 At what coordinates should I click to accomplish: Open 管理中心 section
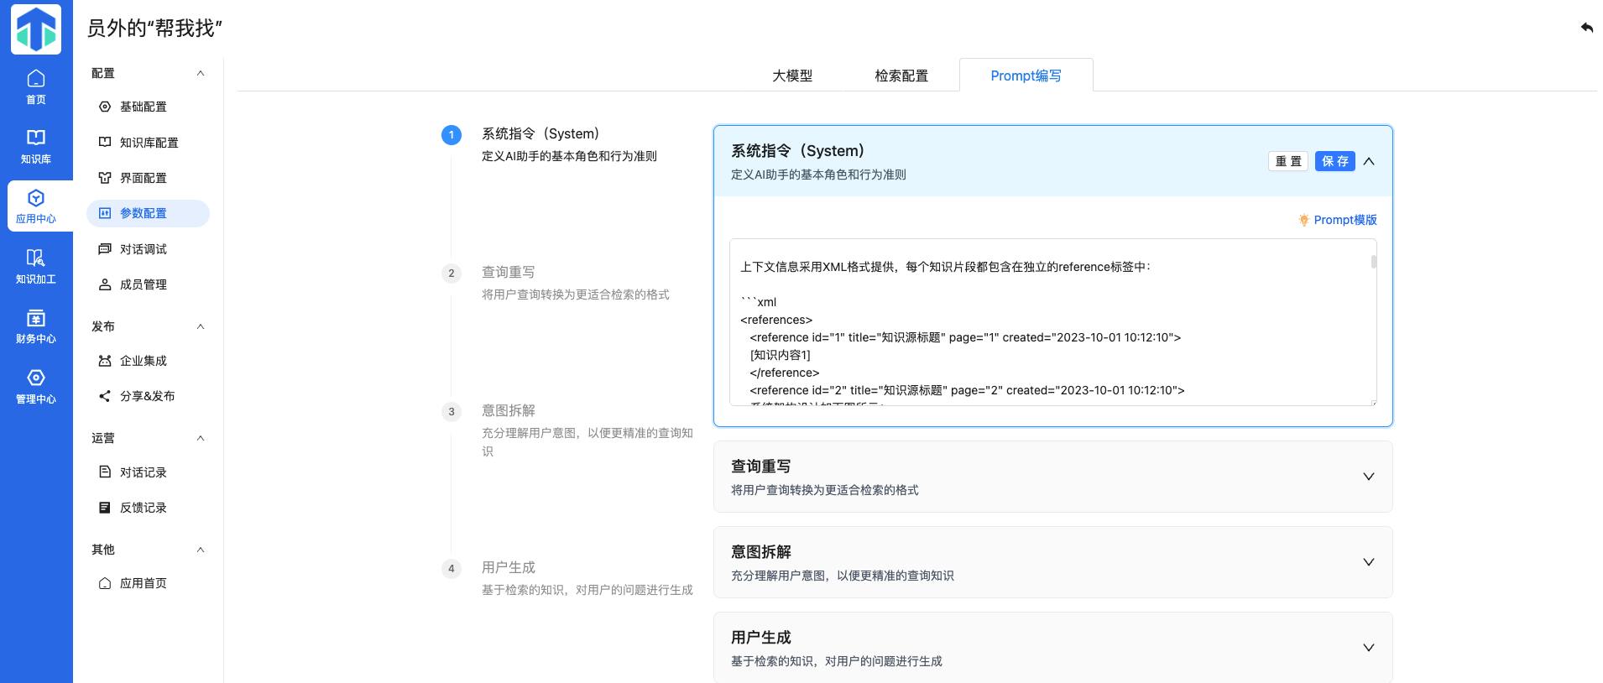(x=36, y=387)
